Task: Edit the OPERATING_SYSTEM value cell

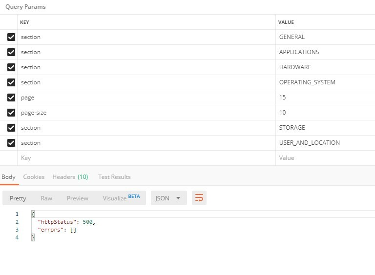Action: [325, 82]
